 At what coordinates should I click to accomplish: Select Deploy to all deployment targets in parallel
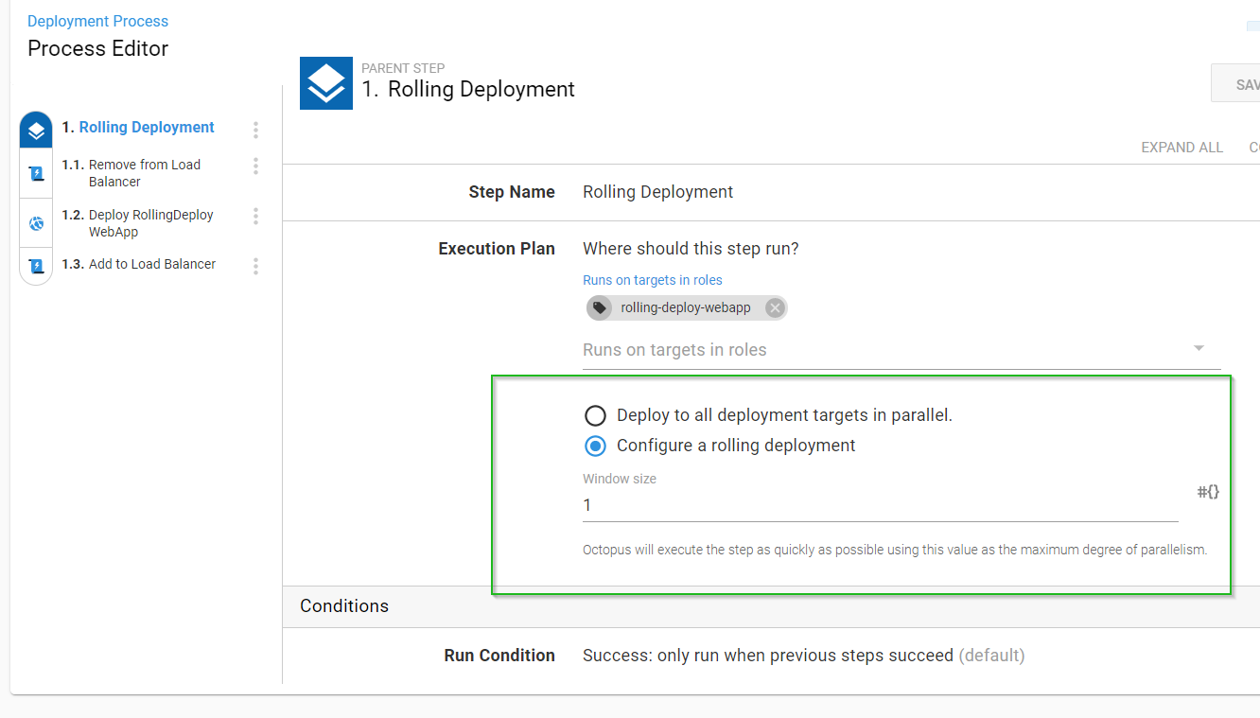pos(595,415)
